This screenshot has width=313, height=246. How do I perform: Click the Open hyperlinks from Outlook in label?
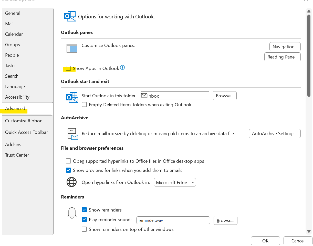click(x=116, y=182)
